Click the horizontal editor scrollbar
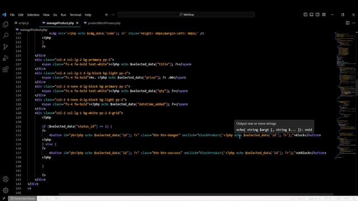Image resolution: width=358 pixels, height=201 pixels. 196,194
